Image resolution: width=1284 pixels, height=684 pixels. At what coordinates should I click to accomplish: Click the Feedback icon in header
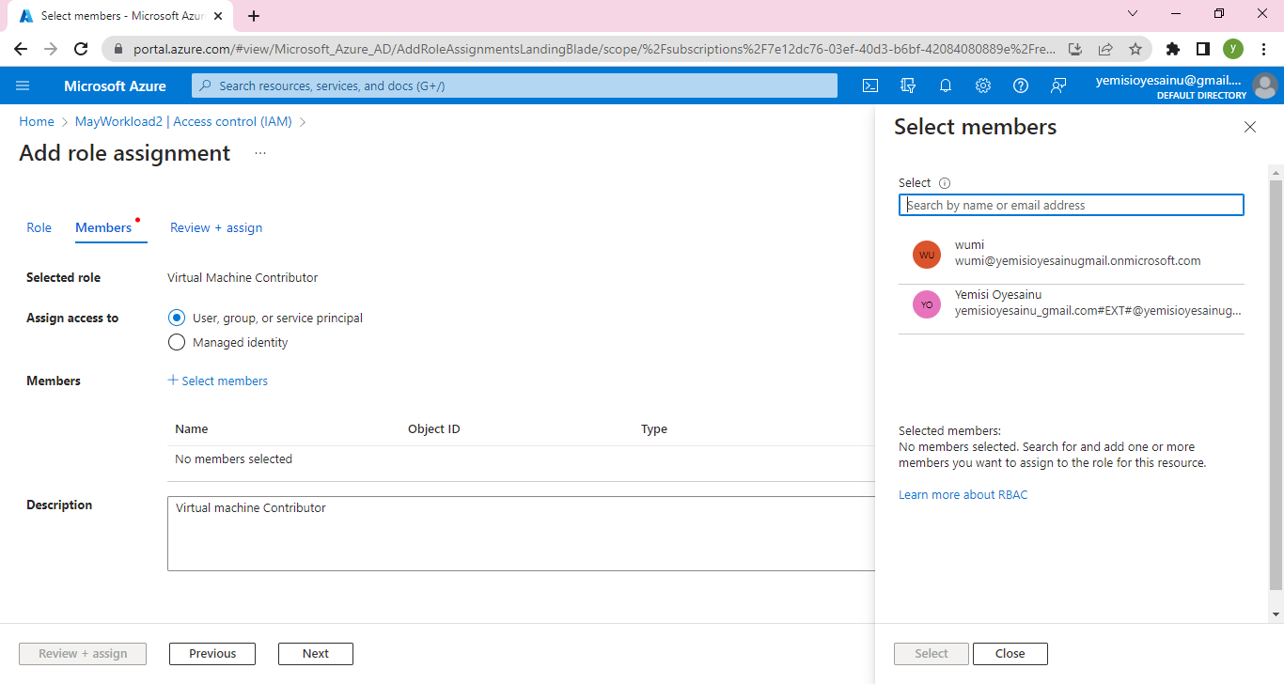[x=1058, y=85]
